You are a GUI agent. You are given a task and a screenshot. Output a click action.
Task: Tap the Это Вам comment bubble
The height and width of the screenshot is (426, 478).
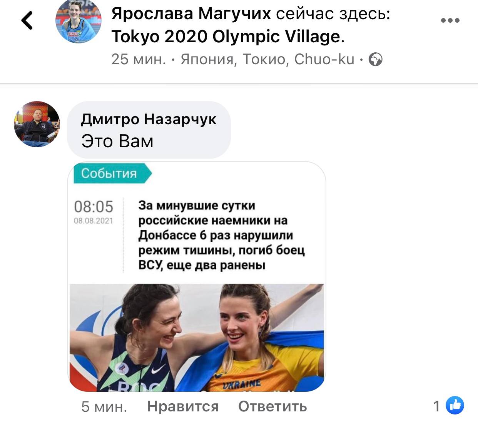click(x=149, y=130)
